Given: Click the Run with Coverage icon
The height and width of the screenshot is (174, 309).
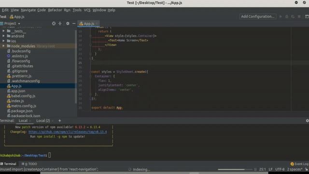Looking at the screenshot, I should point(293,16).
